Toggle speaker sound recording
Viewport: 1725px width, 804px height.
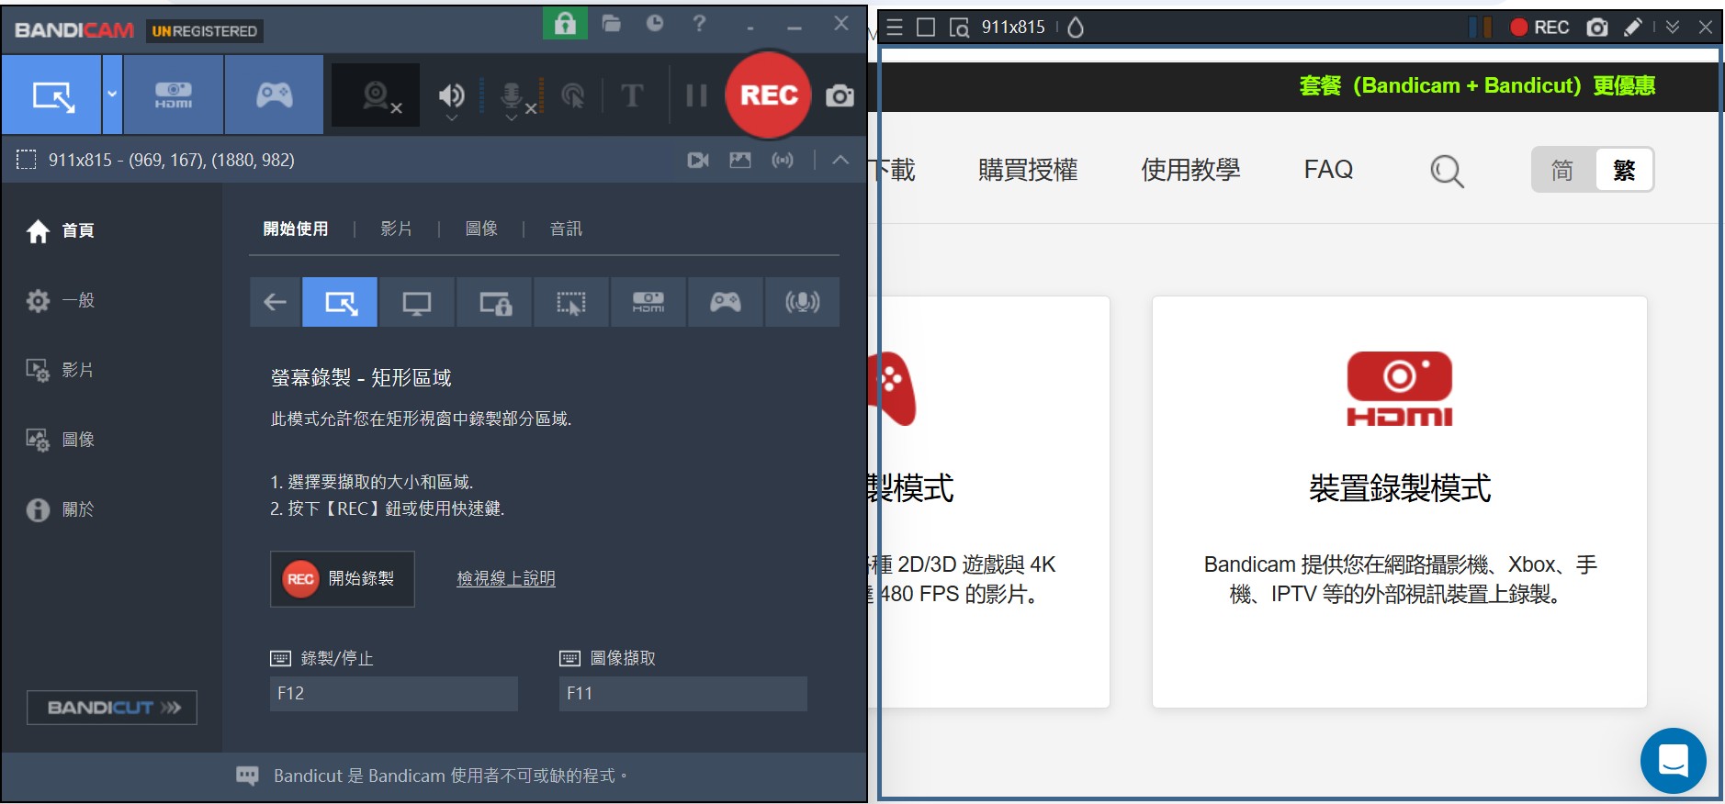click(451, 94)
